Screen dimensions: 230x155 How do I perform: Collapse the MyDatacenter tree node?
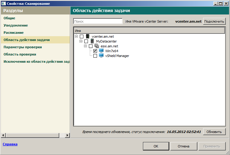click(x=81, y=41)
